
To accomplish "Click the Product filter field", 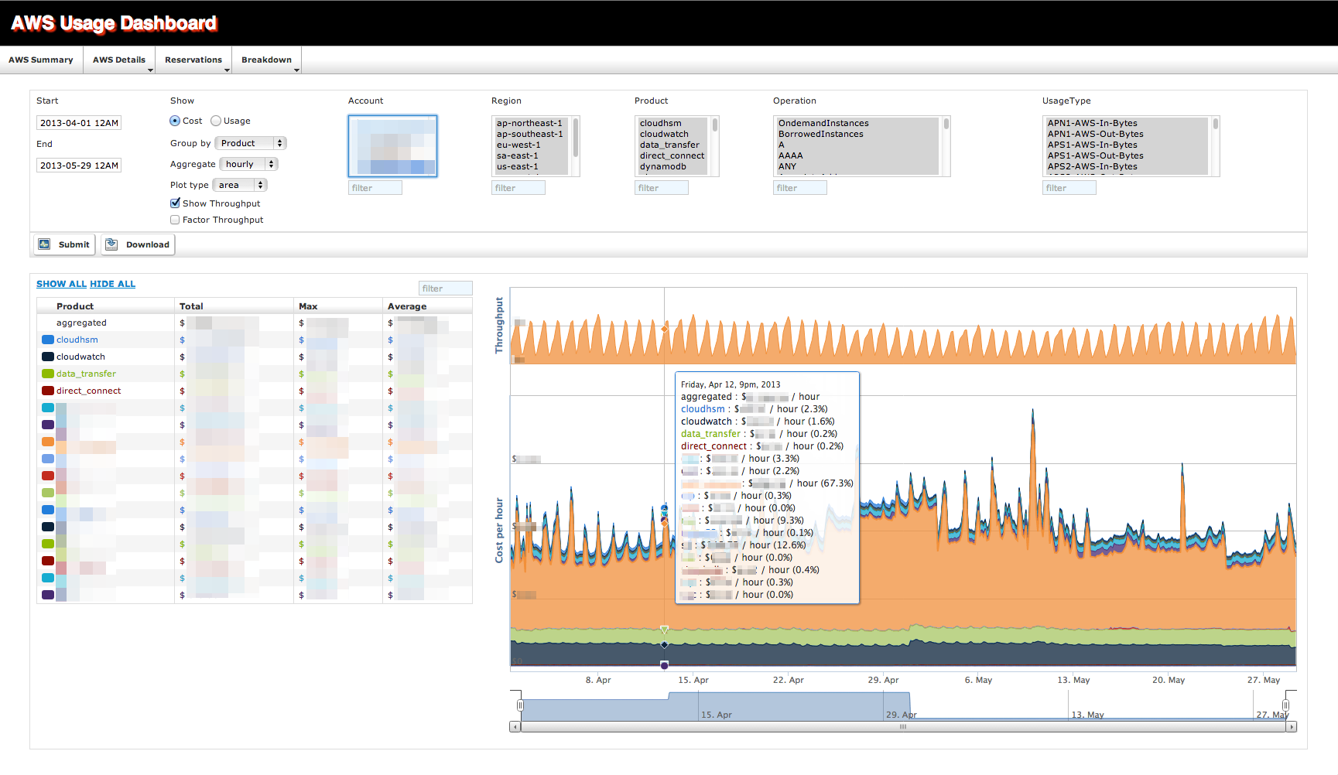I will [x=662, y=188].
